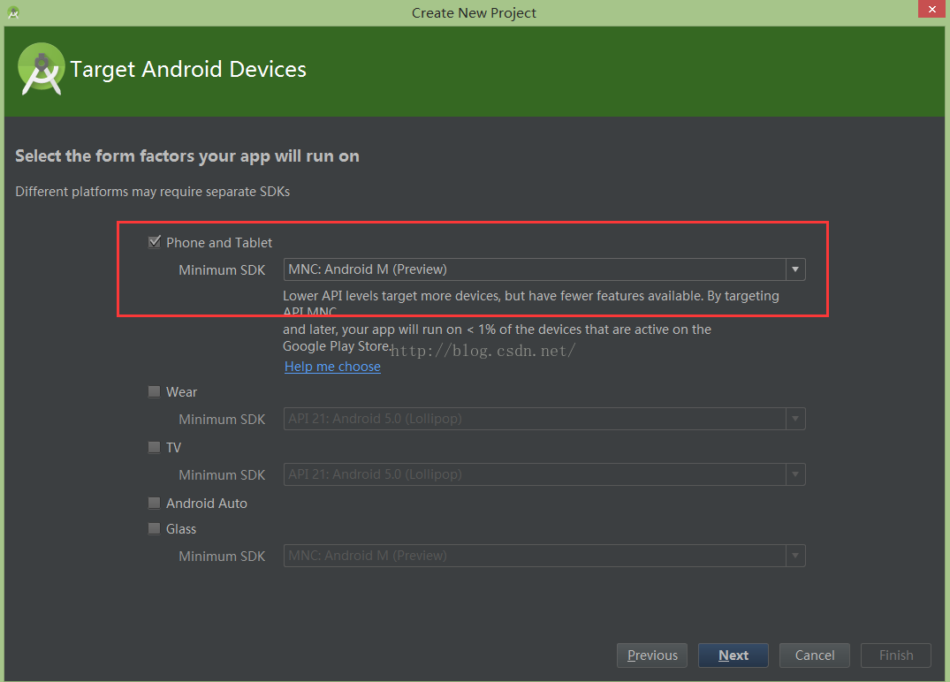Uncheck the Phone and Tablet checkbox
Screen dimensions: 950x682
click(155, 242)
